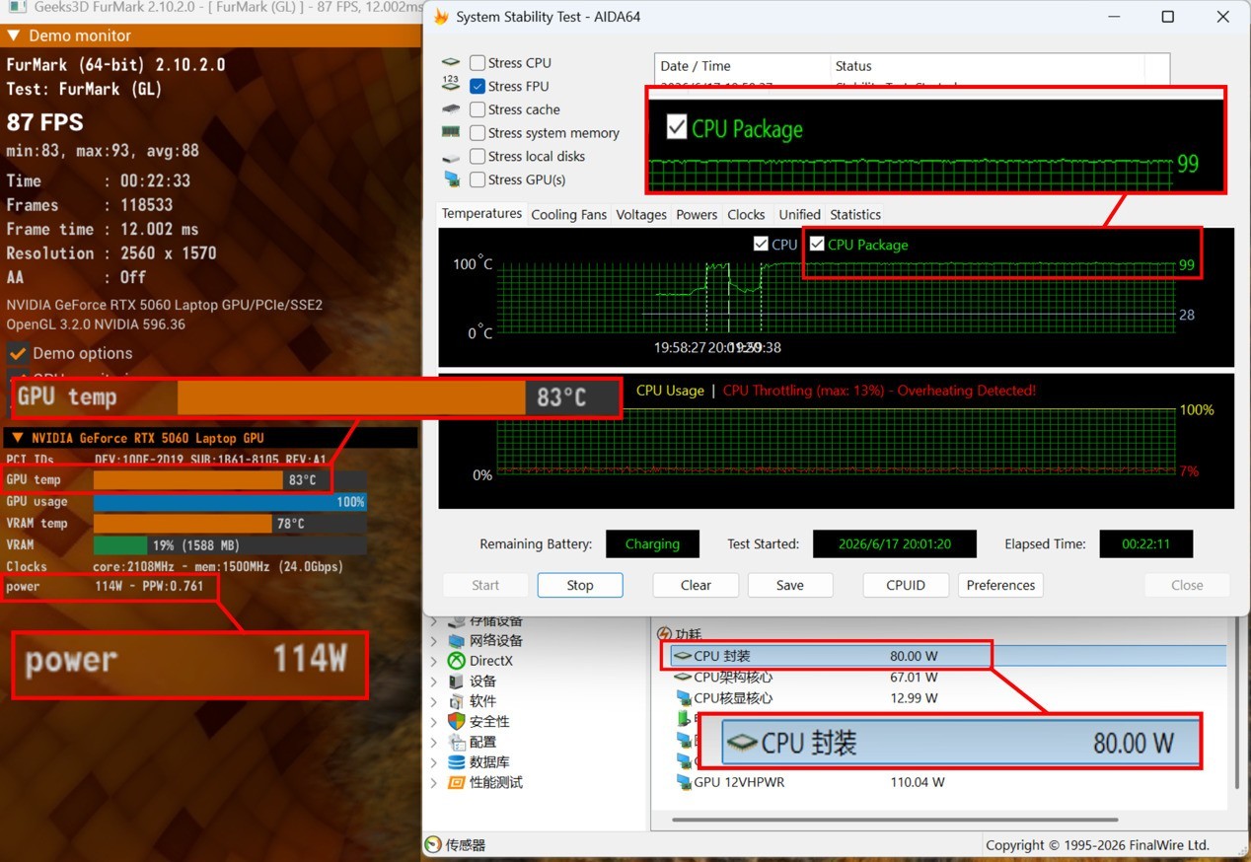Click the Clear button
The image size is (1251, 862).
point(696,585)
